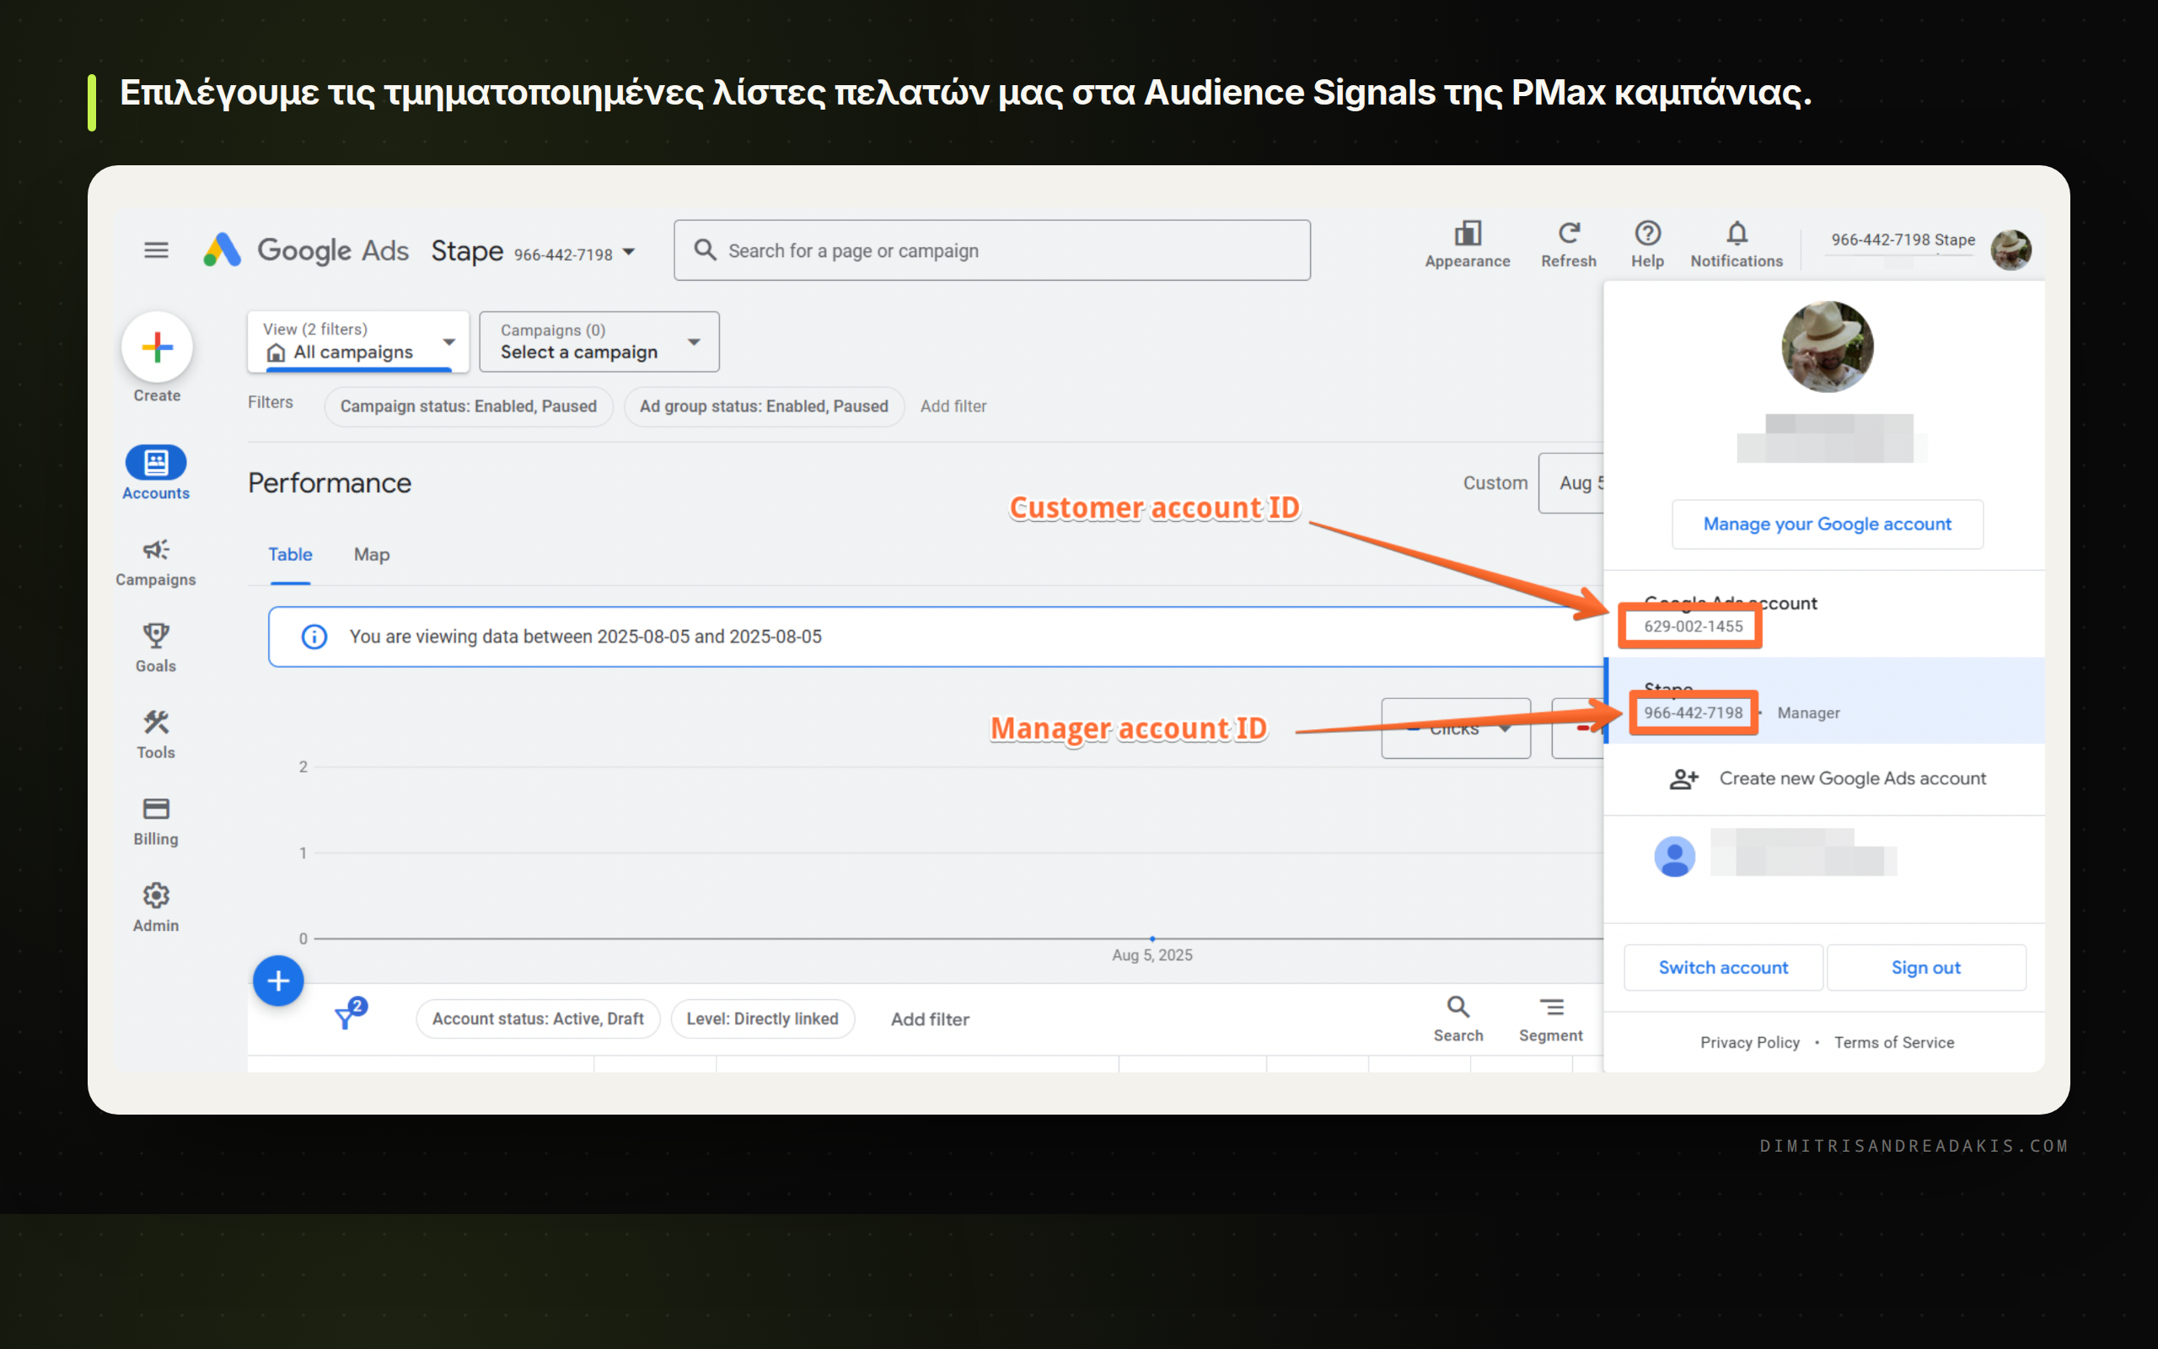Open Admin settings in the sidebar
This screenshot has height=1349, width=2158.
click(x=156, y=907)
